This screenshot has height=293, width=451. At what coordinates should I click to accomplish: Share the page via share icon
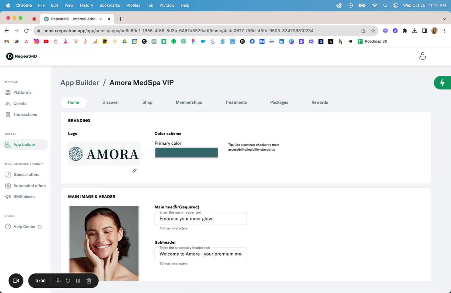pos(363,31)
